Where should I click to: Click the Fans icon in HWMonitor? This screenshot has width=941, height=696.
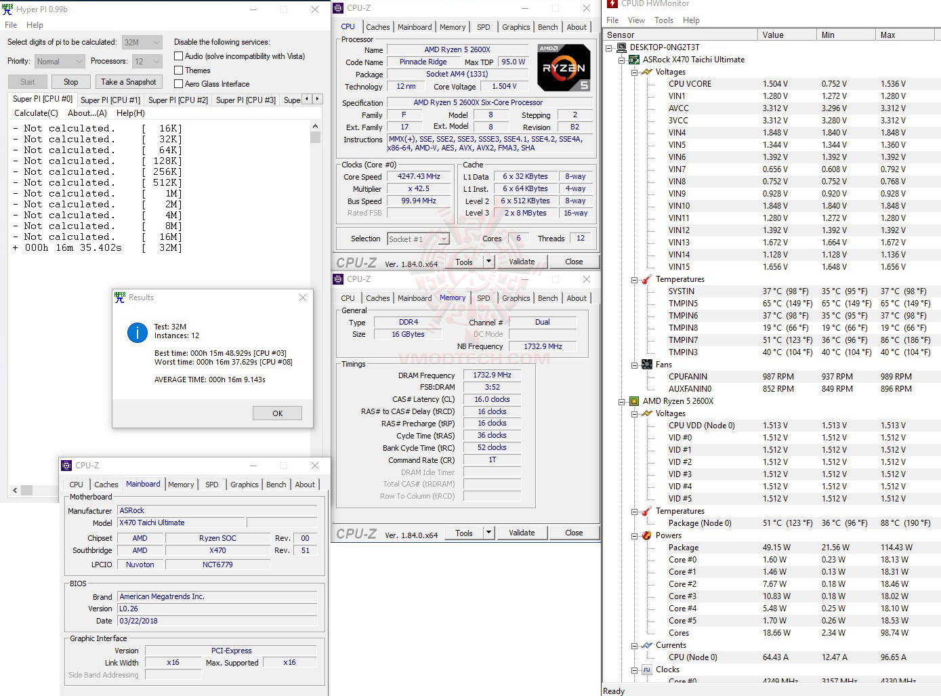point(647,365)
